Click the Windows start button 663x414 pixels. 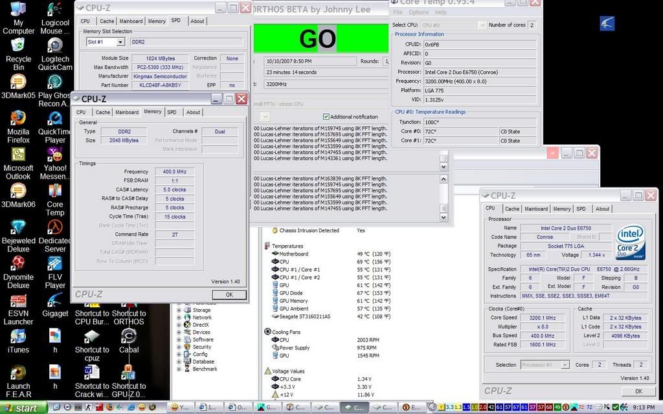click(24, 408)
